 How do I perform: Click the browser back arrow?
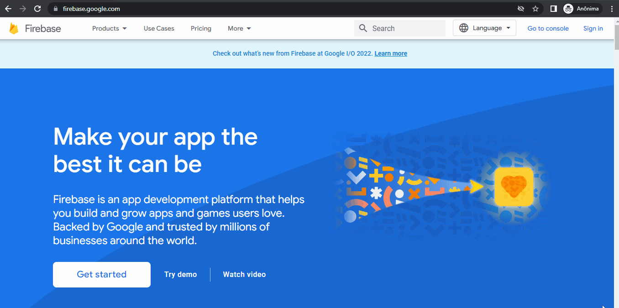[8, 9]
